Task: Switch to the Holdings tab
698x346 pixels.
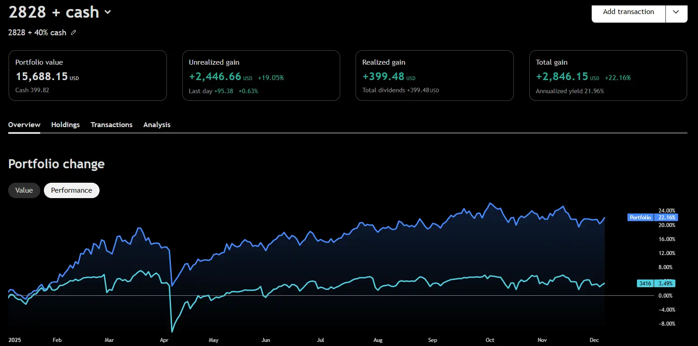Action: [x=65, y=124]
